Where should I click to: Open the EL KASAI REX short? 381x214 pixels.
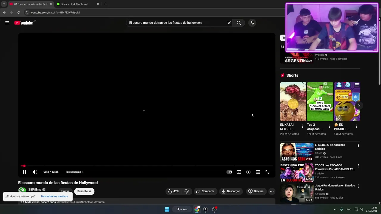point(293,102)
